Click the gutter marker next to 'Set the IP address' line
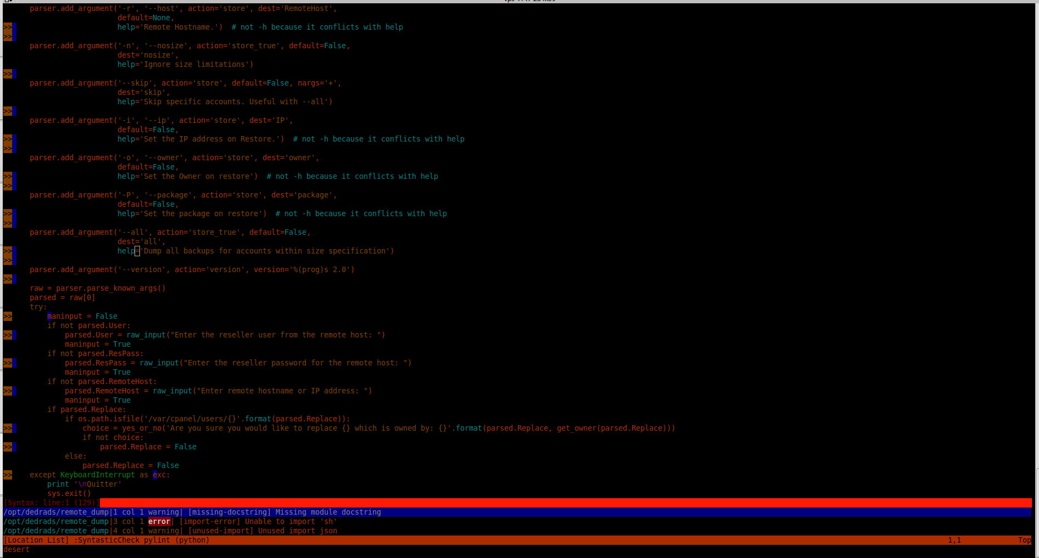Screen dimensions: 1039x558 point(8,139)
